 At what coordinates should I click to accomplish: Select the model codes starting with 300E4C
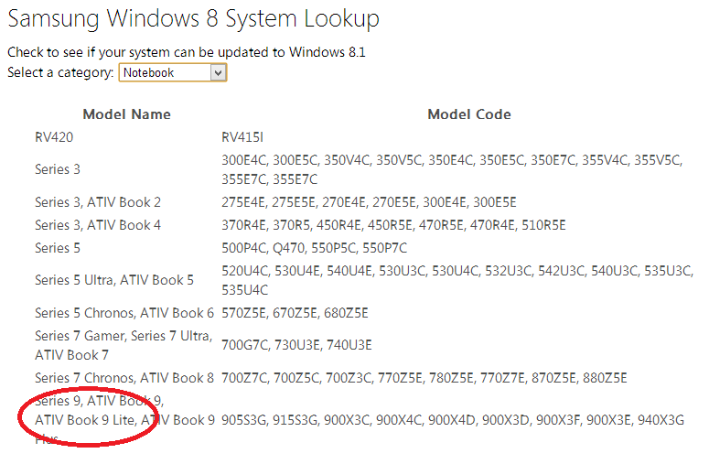point(452,169)
